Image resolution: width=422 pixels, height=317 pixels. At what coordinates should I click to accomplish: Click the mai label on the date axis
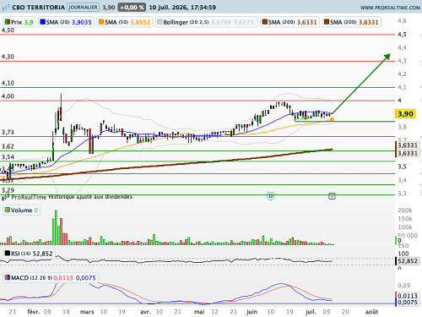[199, 312]
